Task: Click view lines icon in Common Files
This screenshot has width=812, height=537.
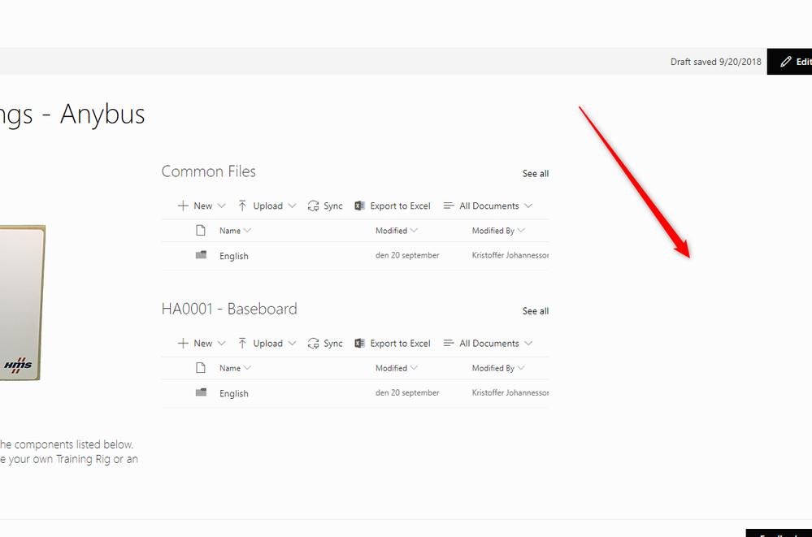Action: (x=449, y=206)
